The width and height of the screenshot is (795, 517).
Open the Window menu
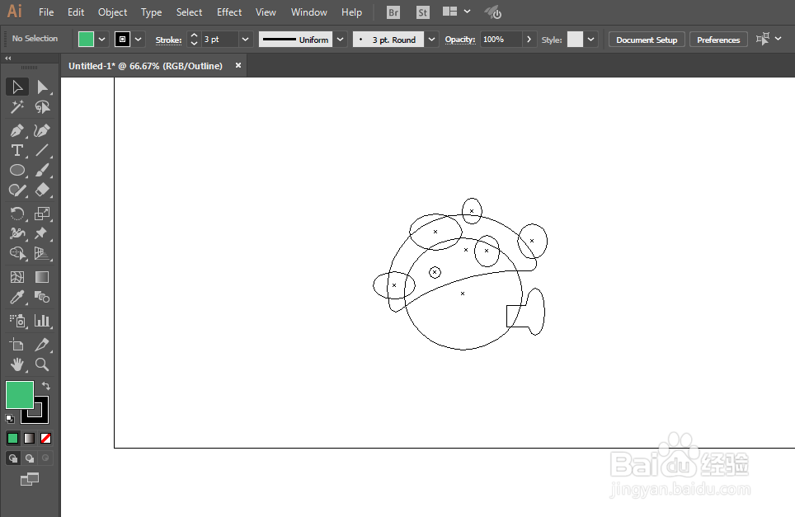coord(308,12)
